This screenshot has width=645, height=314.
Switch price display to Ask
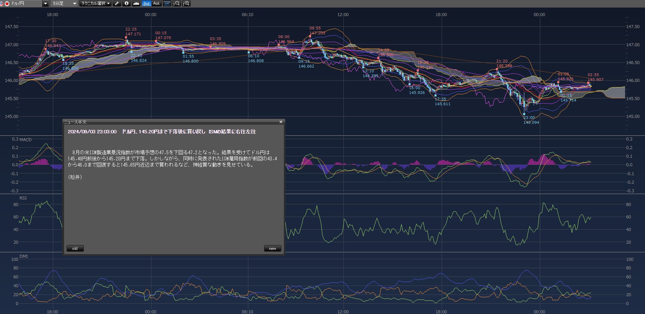(x=157, y=3)
